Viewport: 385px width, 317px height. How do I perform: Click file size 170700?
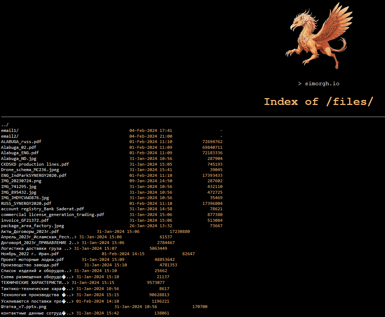(x=200, y=307)
